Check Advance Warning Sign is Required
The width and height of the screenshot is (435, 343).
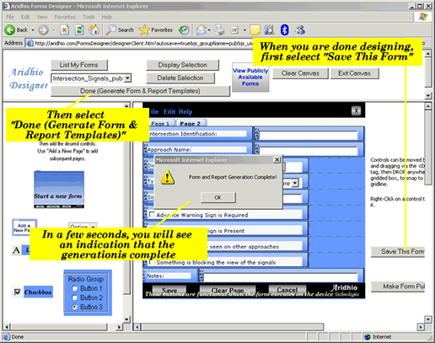152,215
